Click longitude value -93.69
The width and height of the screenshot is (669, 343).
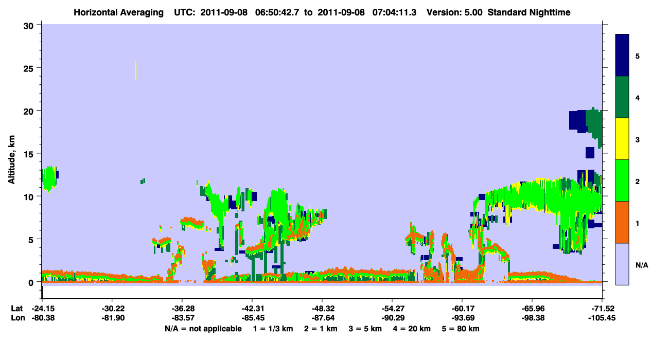coord(462,318)
